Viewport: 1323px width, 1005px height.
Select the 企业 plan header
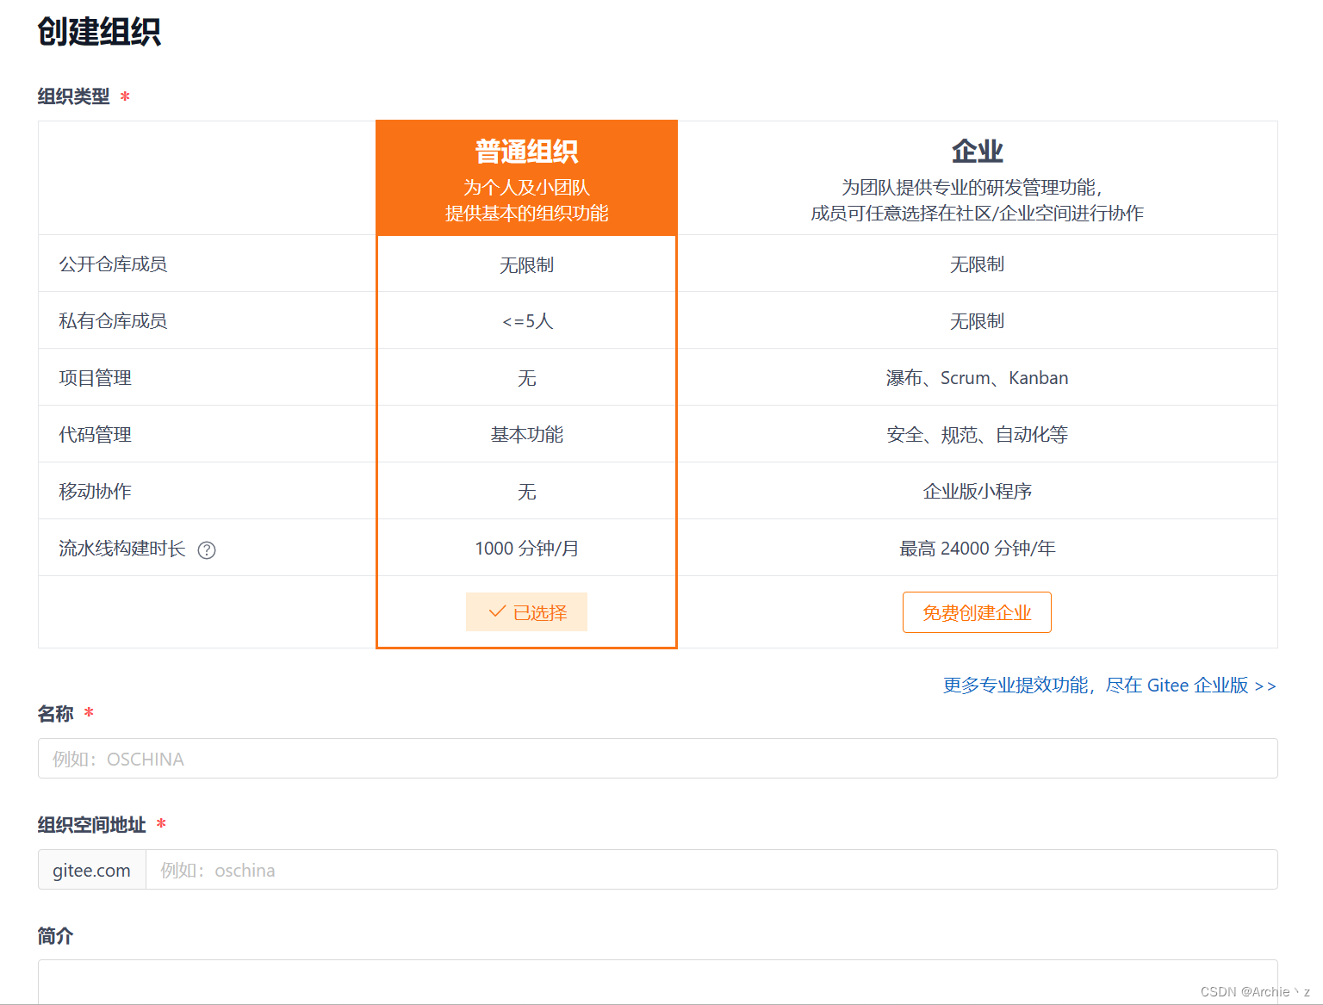coord(977,177)
